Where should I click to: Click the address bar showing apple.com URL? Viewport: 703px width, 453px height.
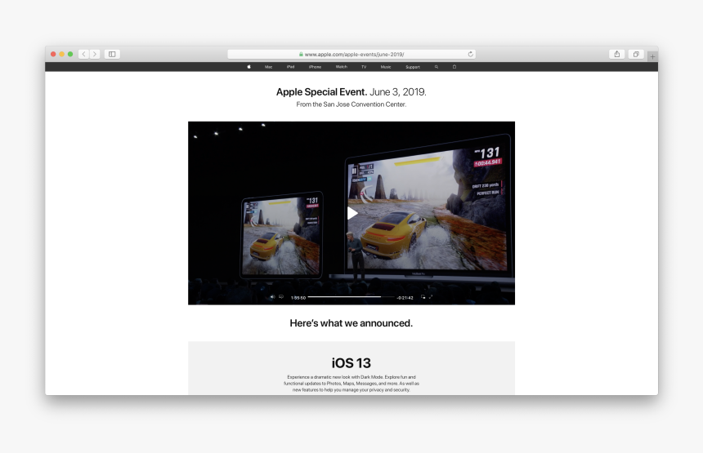click(x=351, y=54)
